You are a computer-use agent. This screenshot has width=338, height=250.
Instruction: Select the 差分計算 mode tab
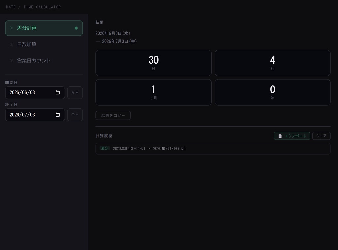pos(44,28)
